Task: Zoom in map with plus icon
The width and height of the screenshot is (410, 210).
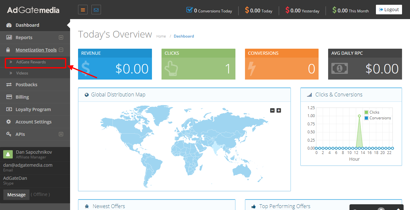Action: [x=279, y=110]
